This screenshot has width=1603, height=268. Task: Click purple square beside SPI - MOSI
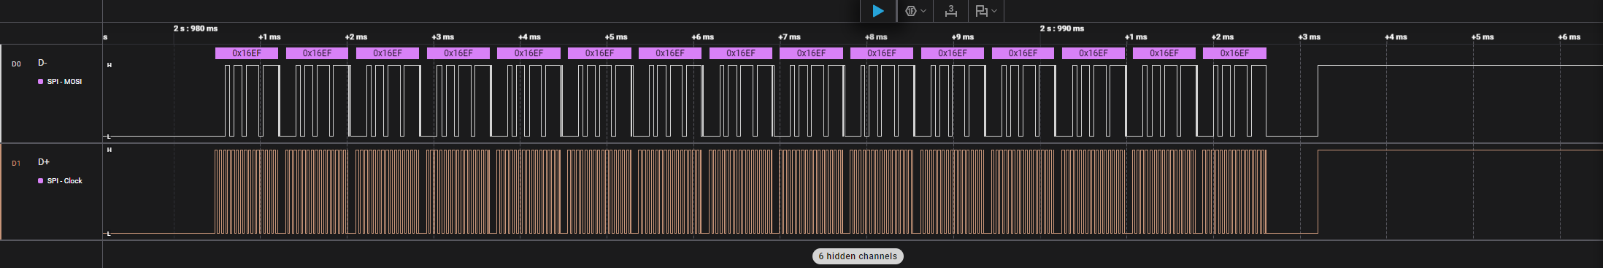40,82
